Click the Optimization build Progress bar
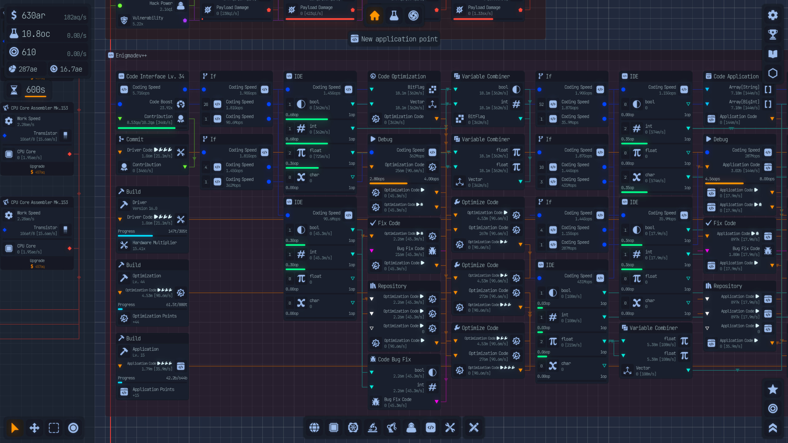 point(152,309)
